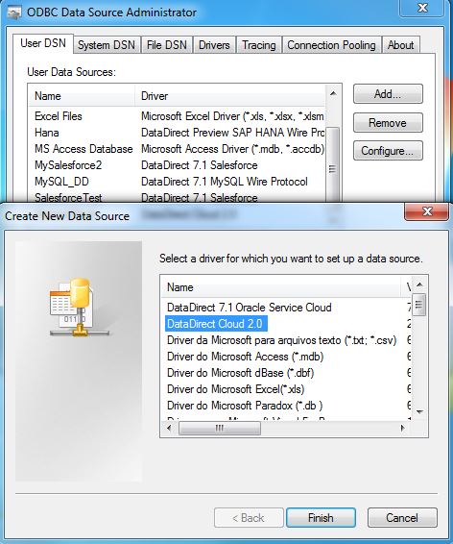Click left arrow of driver list horizontal scrollbar

point(169,428)
